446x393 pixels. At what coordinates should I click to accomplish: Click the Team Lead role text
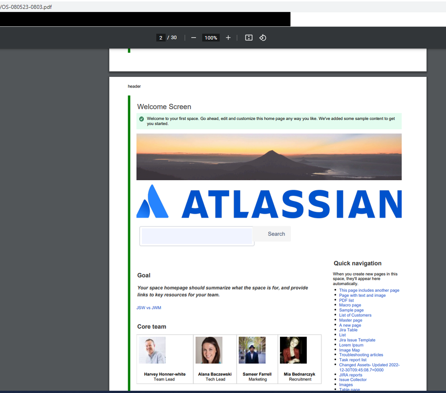pos(164,379)
